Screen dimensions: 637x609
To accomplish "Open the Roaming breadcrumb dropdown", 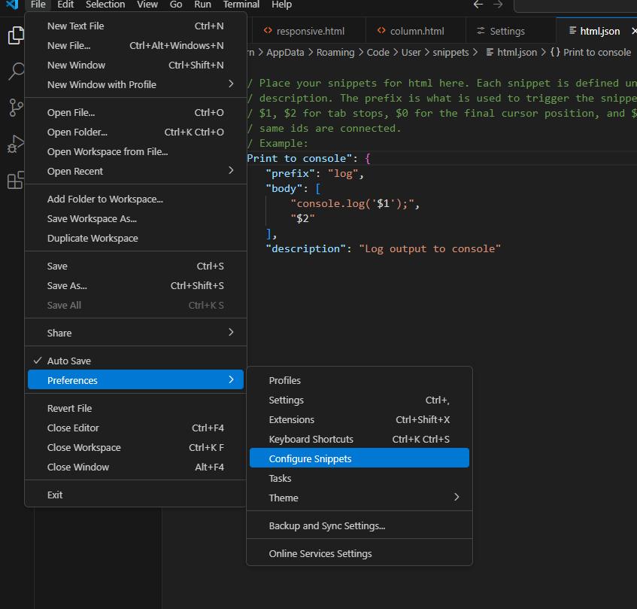I will (x=335, y=53).
